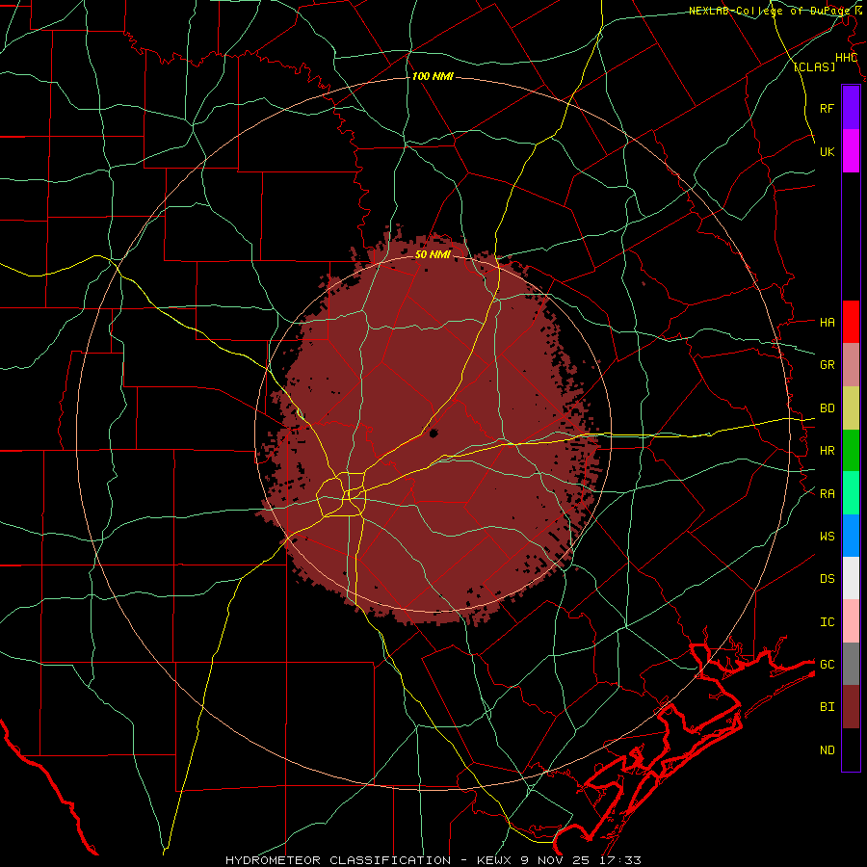Click the "50 NMI" range ring label
867x867 pixels.
pyautogui.click(x=433, y=254)
